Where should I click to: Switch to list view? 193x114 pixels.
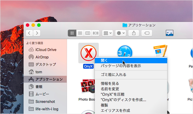pyautogui.click(x=80, y=33)
